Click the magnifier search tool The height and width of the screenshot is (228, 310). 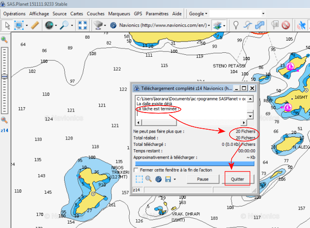65,25
